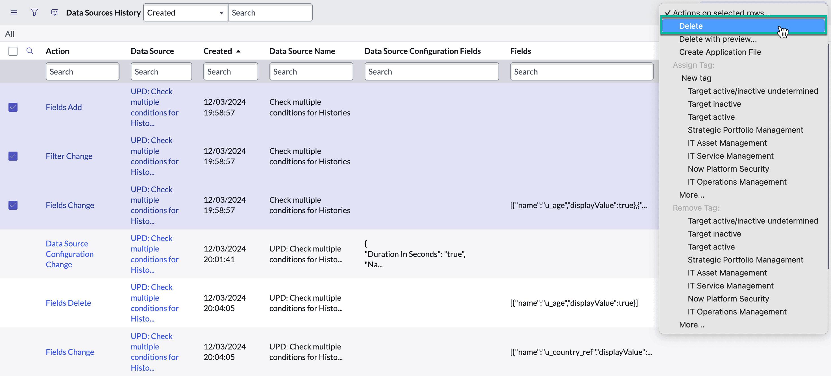Viewport: 831px width, 376px height.
Task: Click the All breadcrumb filter
Action: pos(10,34)
